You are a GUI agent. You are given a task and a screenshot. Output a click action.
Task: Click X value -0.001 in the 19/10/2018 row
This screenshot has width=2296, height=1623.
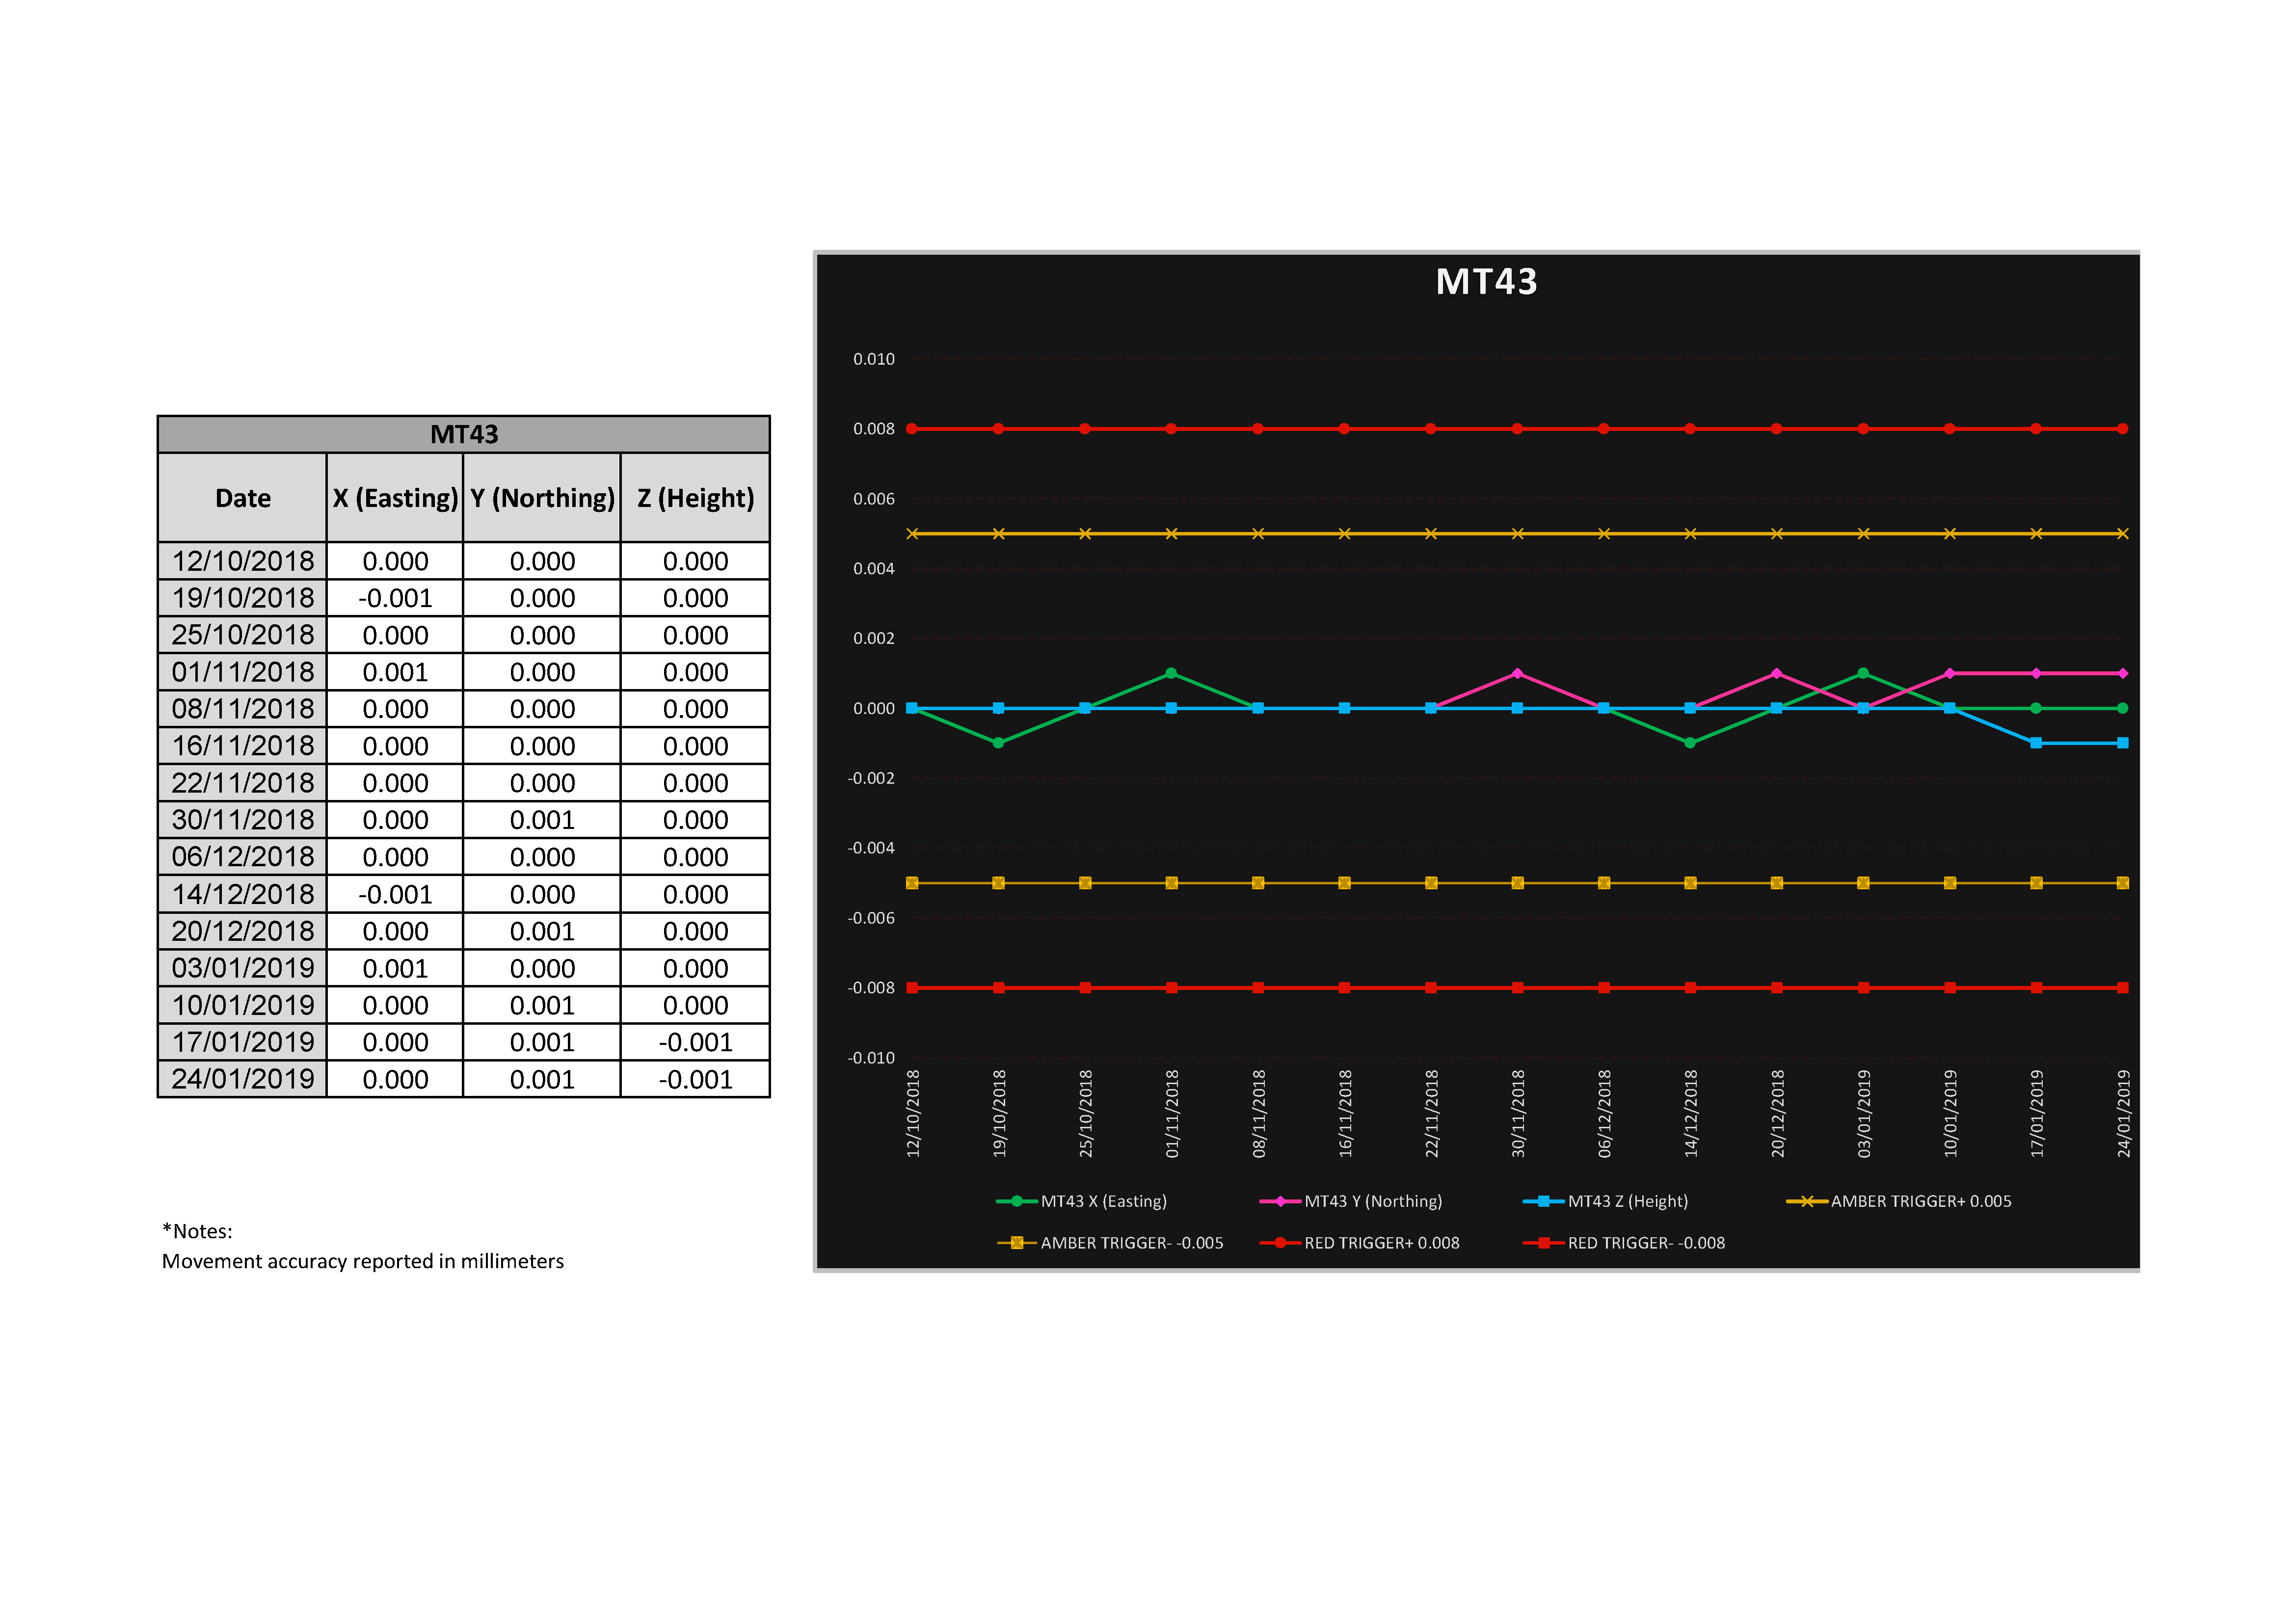pyautogui.click(x=395, y=598)
